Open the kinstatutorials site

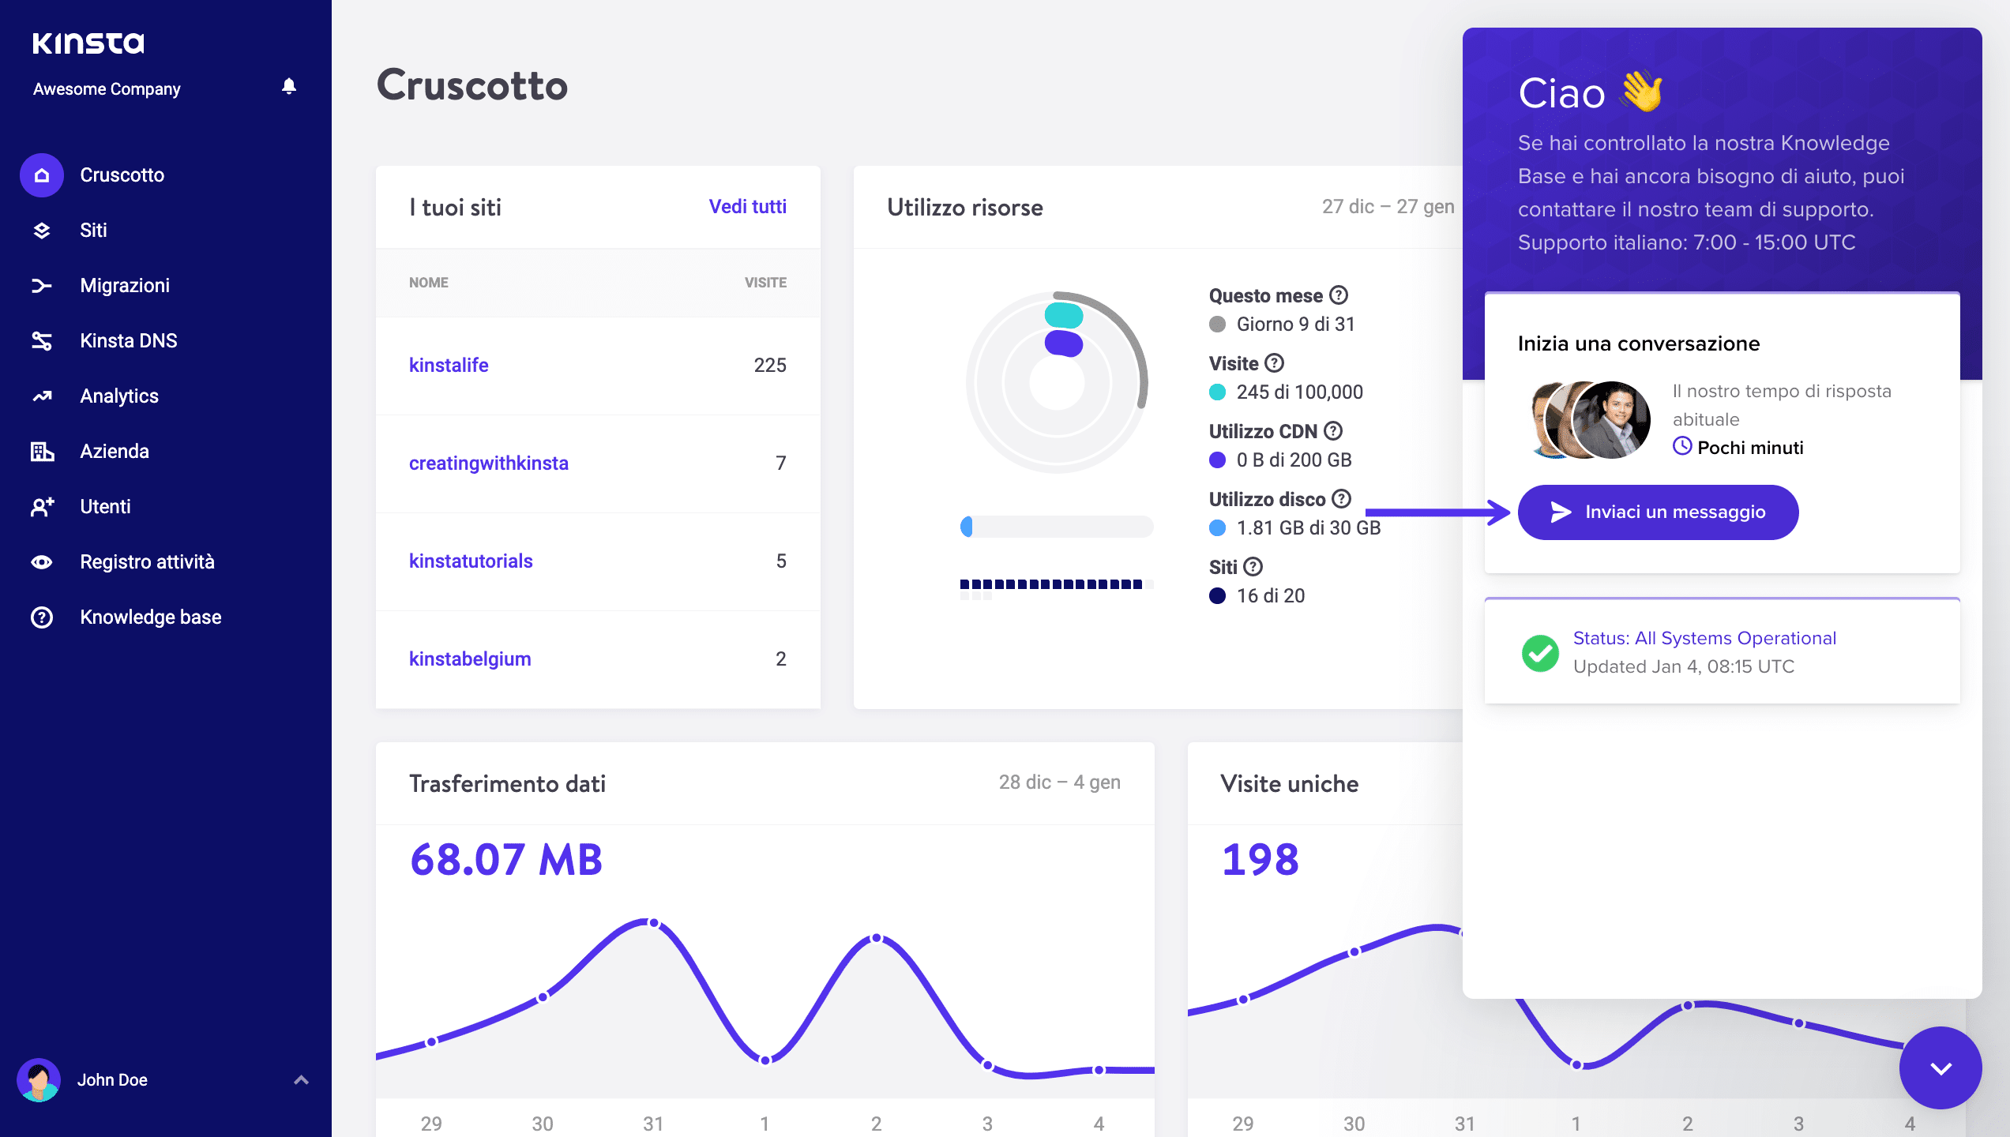471,561
